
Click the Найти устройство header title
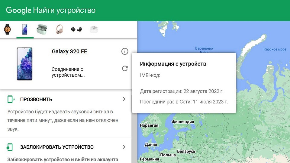click(64, 10)
